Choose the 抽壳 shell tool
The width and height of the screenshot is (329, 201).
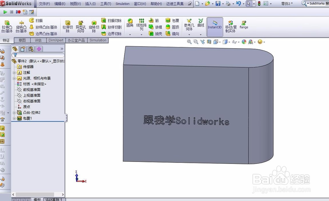coord(155,34)
